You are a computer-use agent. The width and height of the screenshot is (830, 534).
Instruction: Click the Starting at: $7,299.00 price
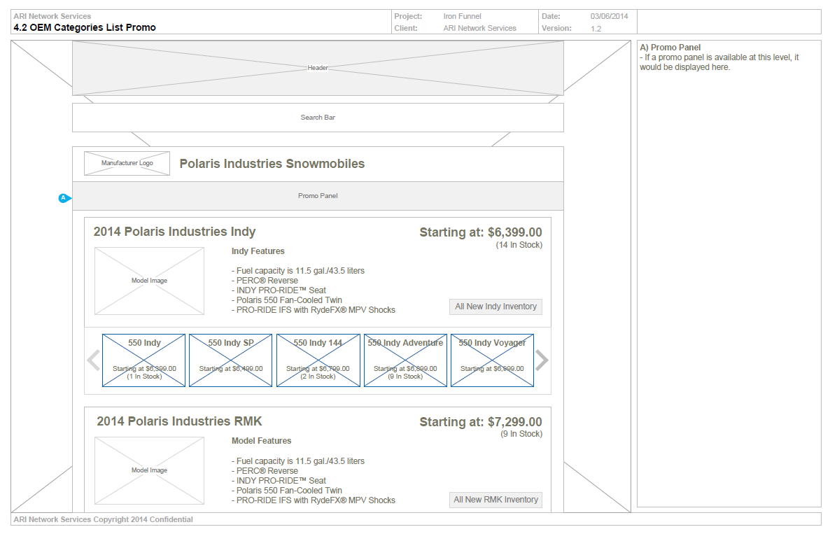(481, 422)
